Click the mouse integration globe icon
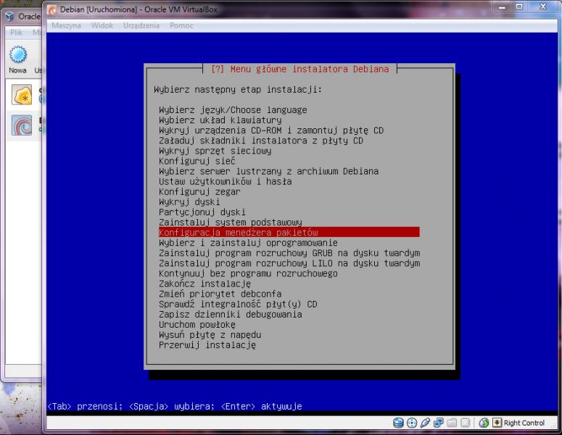The height and width of the screenshot is (435, 562). click(x=484, y=423)
